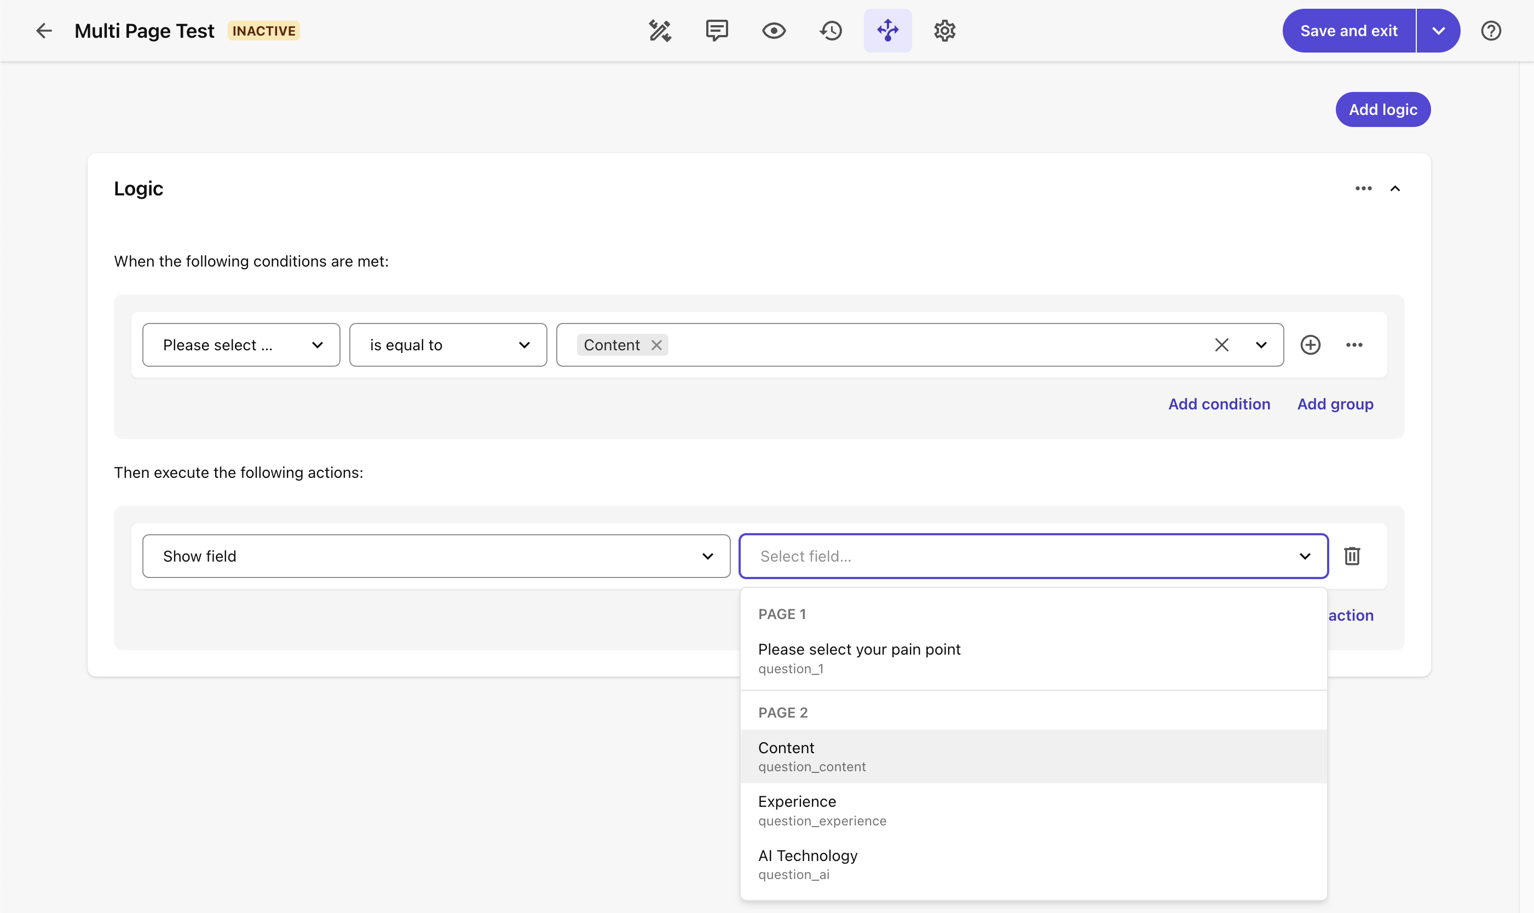Collapse the Logic section using chevron

tap(1396, 188)
